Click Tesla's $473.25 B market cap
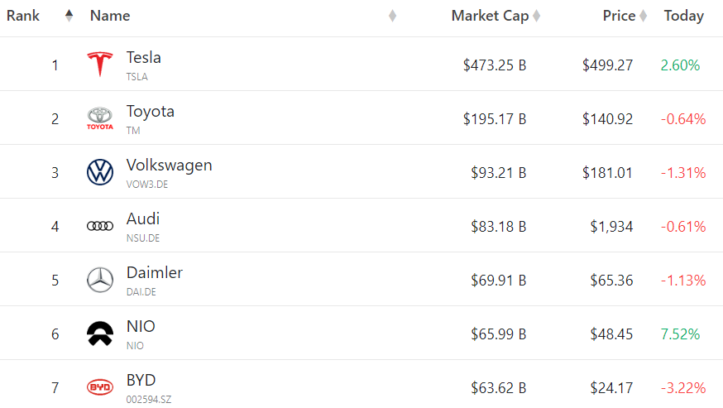This screenshot has height=408, width=723. pyautogui.click(x=495, y=65)
